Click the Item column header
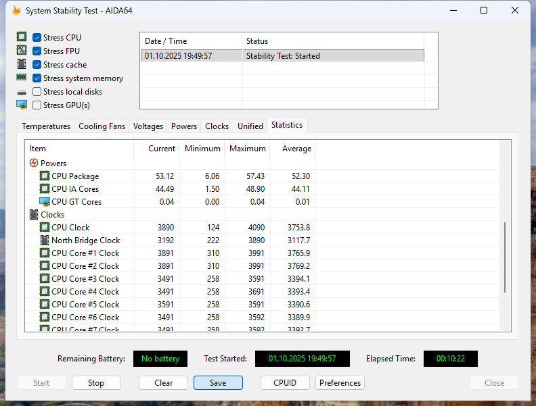 point(79,149)
